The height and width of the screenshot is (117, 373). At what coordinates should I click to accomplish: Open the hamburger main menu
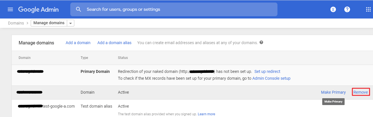tap(10, 9)
